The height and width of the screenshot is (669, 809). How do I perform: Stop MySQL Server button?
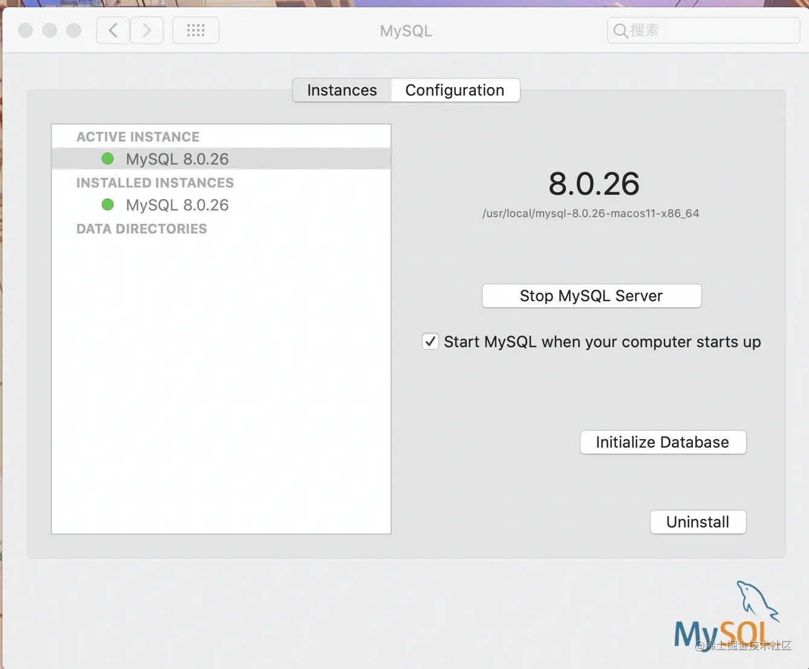point(591,296)
